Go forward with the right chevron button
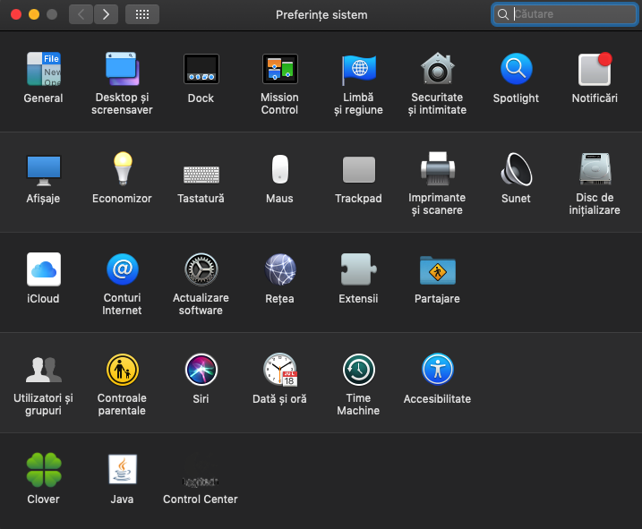Viewport: 642px width, 529px height. click(x=106, y=14)
